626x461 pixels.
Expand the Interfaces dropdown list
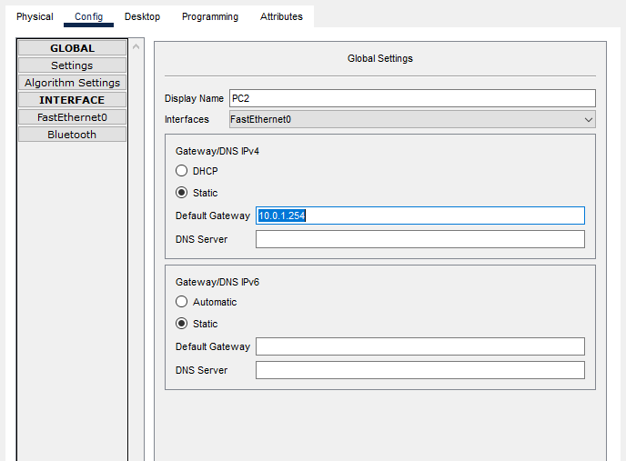[411, 119]
